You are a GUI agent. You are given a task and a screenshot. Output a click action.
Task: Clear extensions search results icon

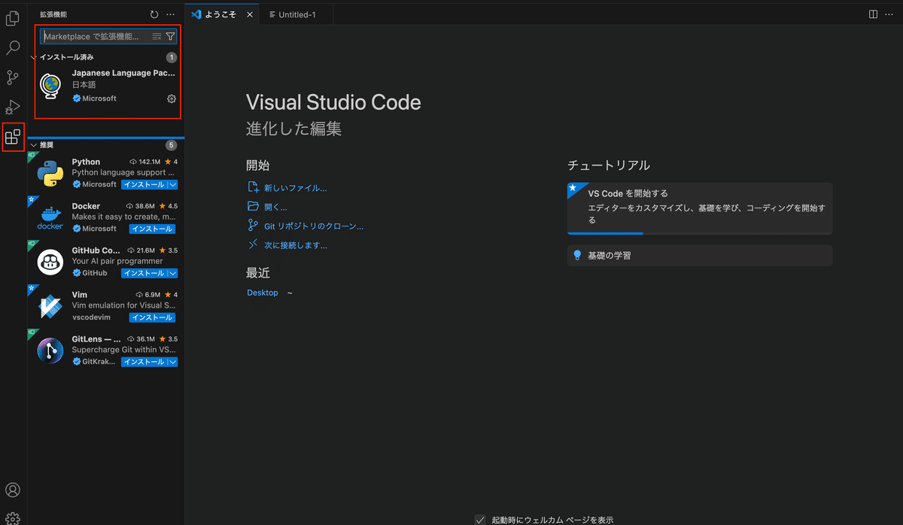click(157, 36)
